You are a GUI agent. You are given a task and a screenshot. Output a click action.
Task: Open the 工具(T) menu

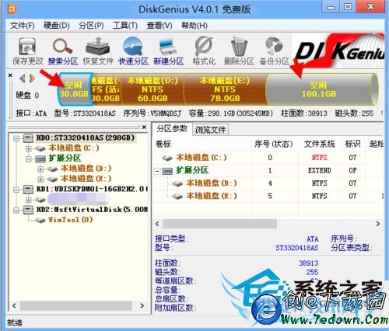[125, 26]
